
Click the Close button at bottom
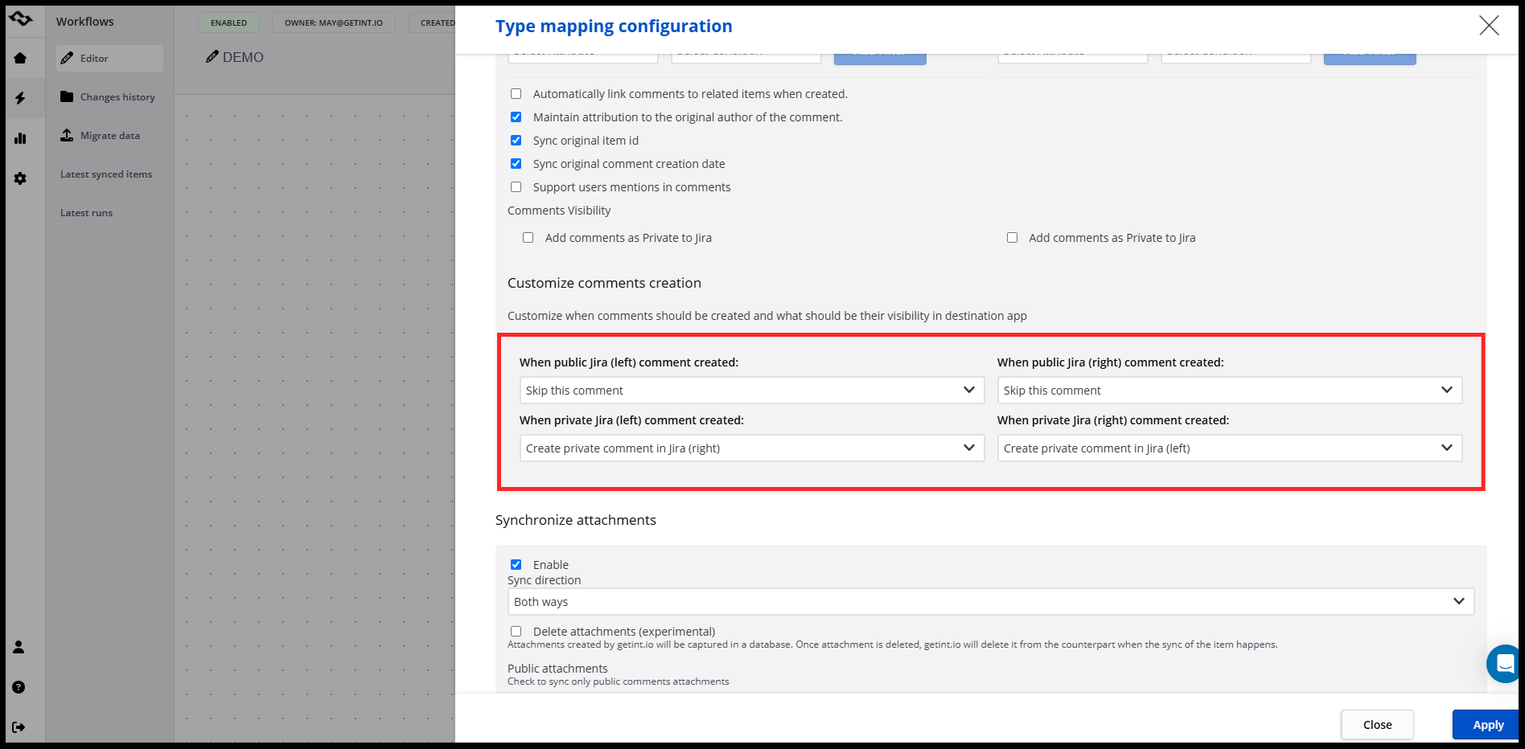tap(1377, 725)
